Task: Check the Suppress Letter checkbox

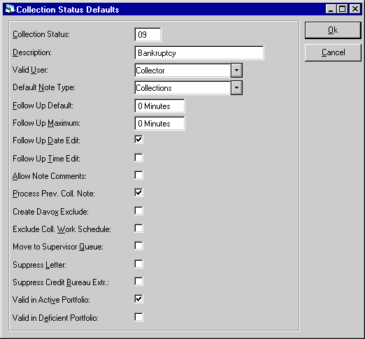Action: 138,264
